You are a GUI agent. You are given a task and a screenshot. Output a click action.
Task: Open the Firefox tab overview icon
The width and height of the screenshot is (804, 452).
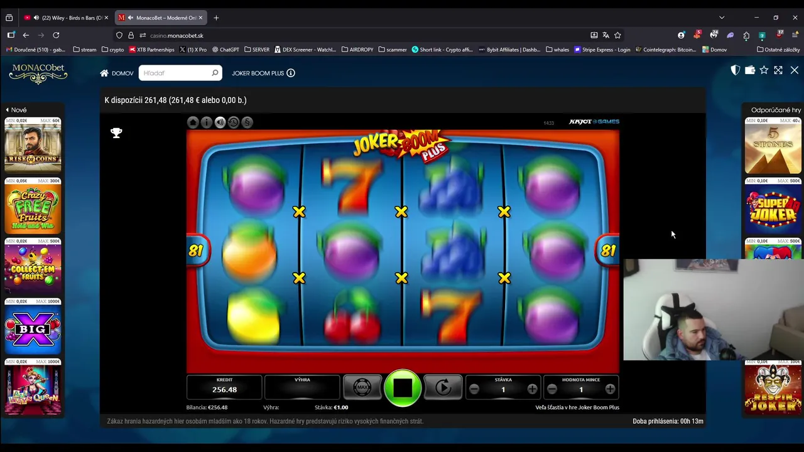(x=9, y=18)
